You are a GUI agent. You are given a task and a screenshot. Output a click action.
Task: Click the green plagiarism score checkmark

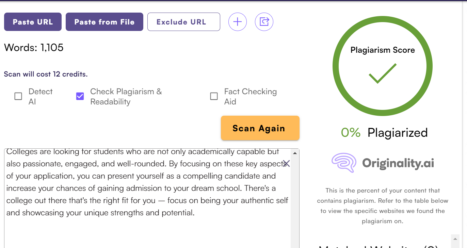pos(383,73)
